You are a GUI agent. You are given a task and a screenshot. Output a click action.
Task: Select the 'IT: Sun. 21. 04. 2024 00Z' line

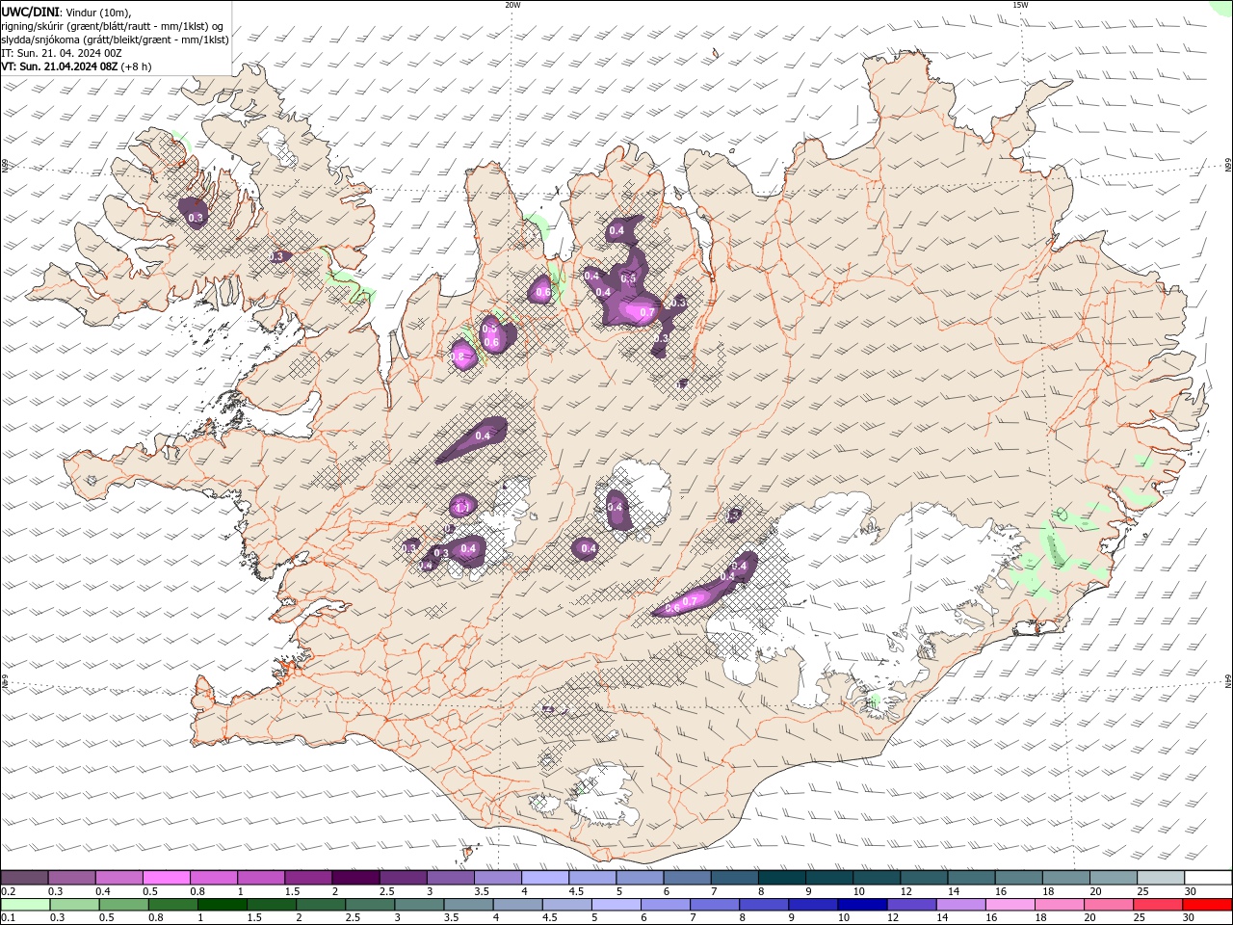pos(61,53)
